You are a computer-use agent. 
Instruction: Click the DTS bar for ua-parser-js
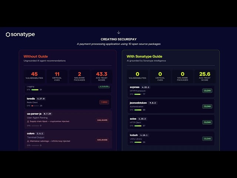pyautogui.click(x=35, y=126)
